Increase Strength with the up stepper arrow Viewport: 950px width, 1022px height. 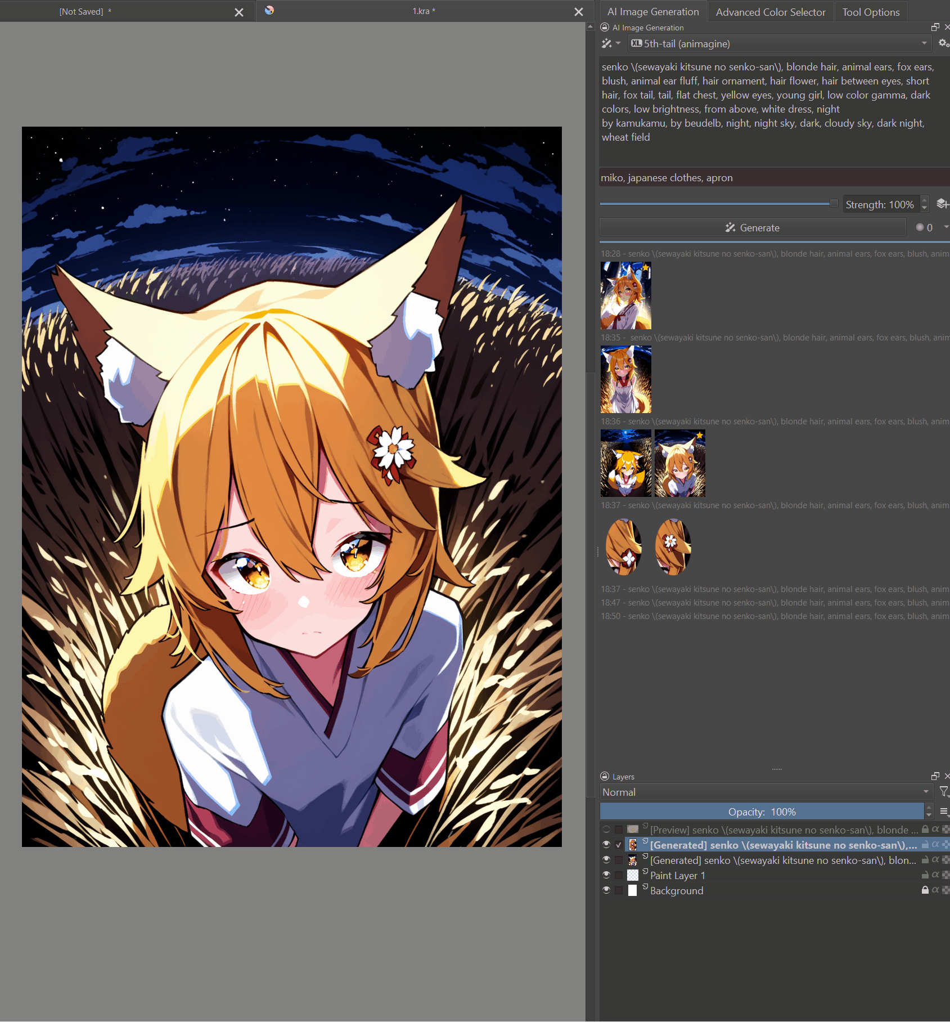tap(925, 200)
